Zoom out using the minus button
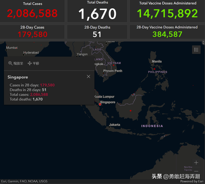This screenshot has height=184, width=205. pyautogui.click(x=196, y=172)
